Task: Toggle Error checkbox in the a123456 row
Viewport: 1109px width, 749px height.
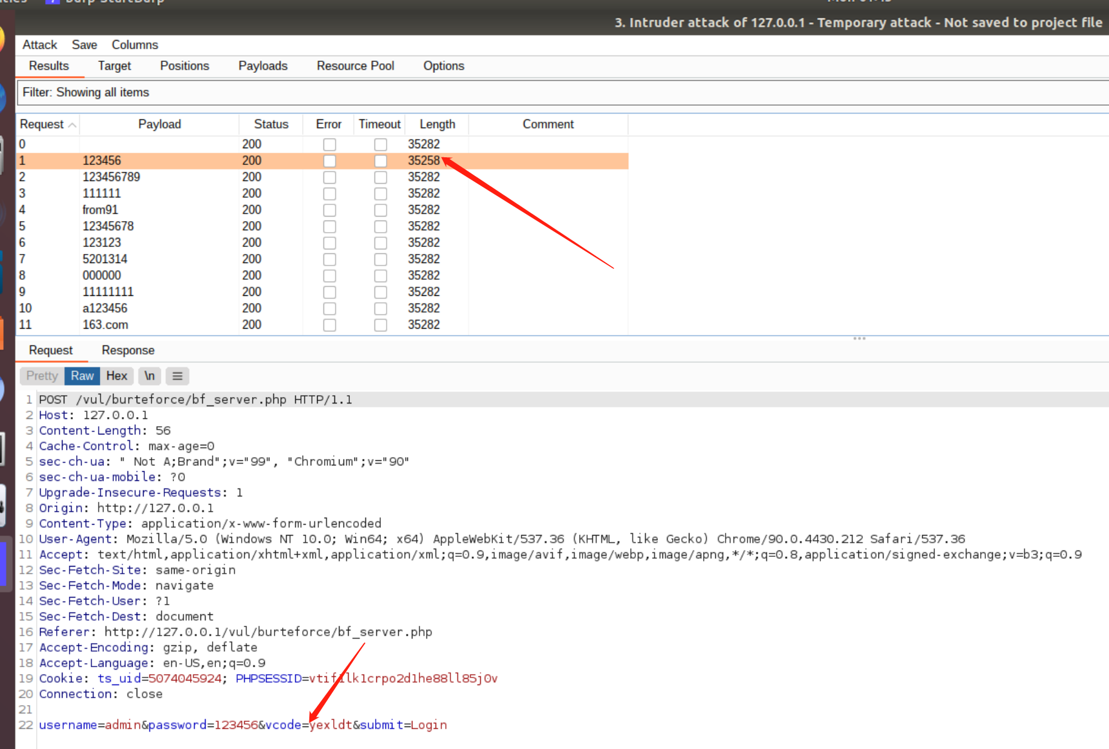Action: pyautogui.click(x=329, y=309)
